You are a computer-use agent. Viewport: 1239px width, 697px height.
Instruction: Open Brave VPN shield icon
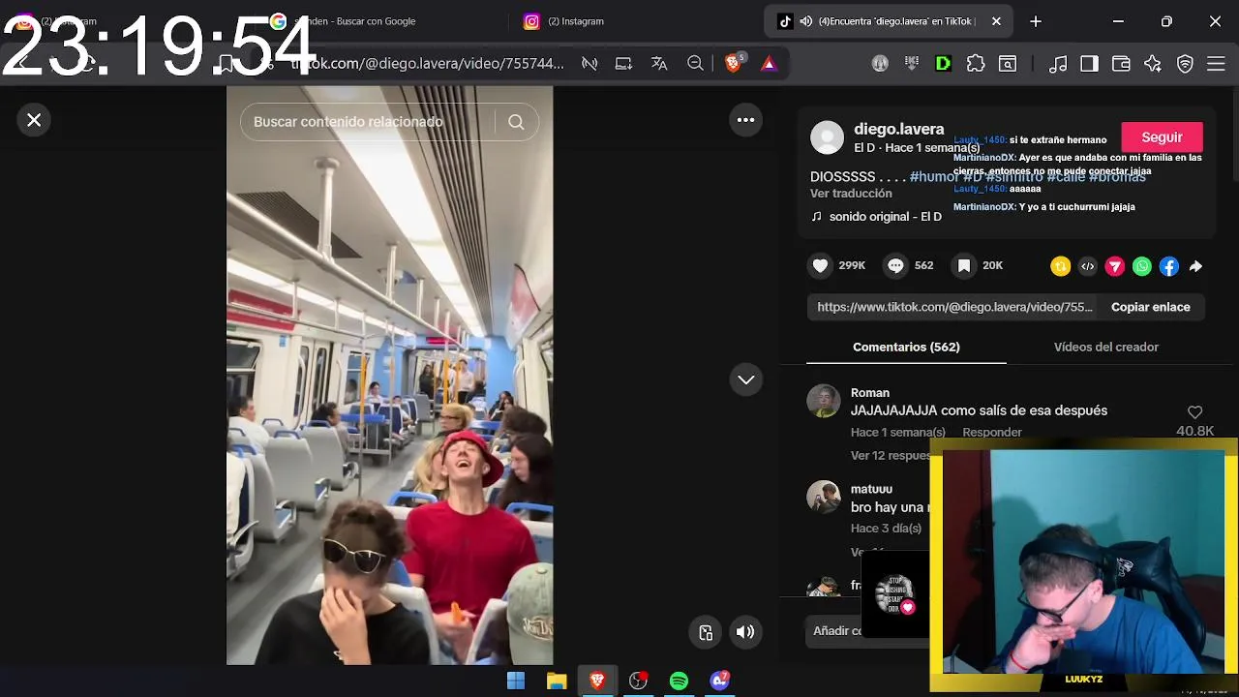(x=1185, y=64)
